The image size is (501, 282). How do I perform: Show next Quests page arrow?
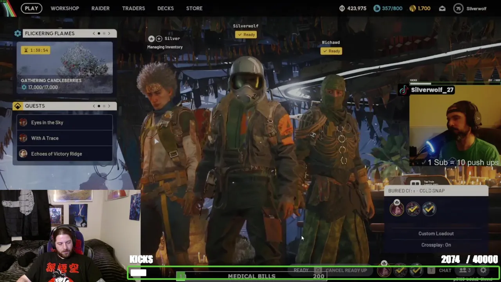point(109,106)
